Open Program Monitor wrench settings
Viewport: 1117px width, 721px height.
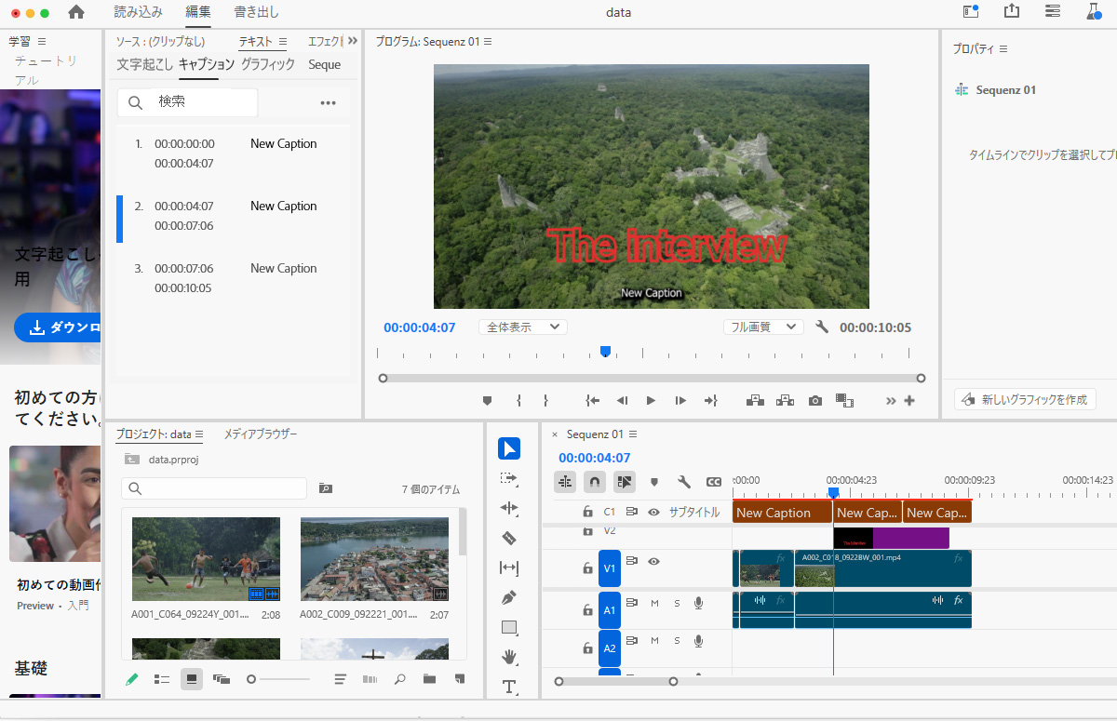click(x=821, y=327)
